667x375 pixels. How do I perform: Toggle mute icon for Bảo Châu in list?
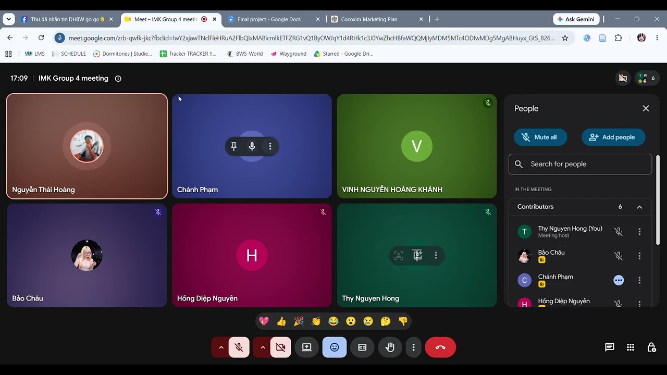pyautogui.click(x=619, y=256)
